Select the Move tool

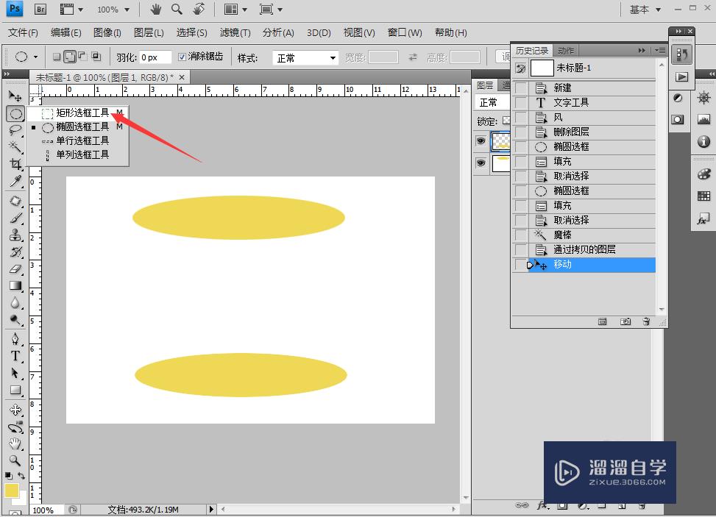point(15,96)
